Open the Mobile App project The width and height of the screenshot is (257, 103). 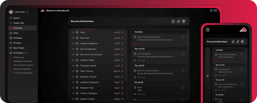click(19, 57)
